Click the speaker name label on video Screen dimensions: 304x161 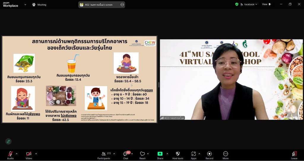coord(172,118)
